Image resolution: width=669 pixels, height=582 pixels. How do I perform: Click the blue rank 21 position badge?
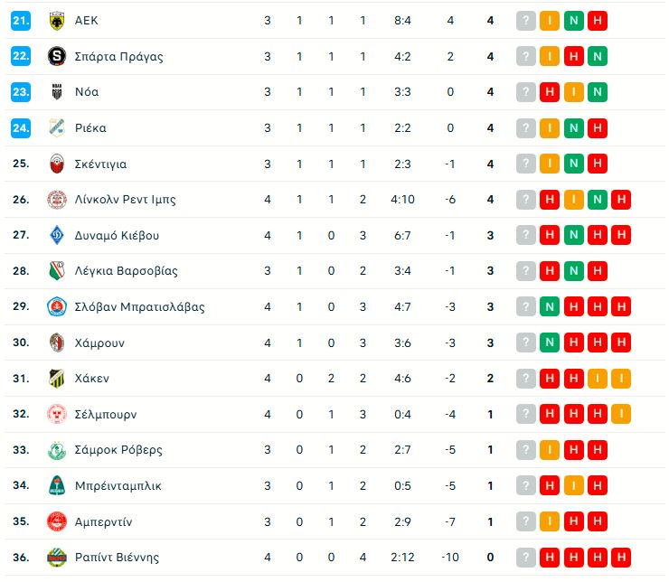point(21,21)
